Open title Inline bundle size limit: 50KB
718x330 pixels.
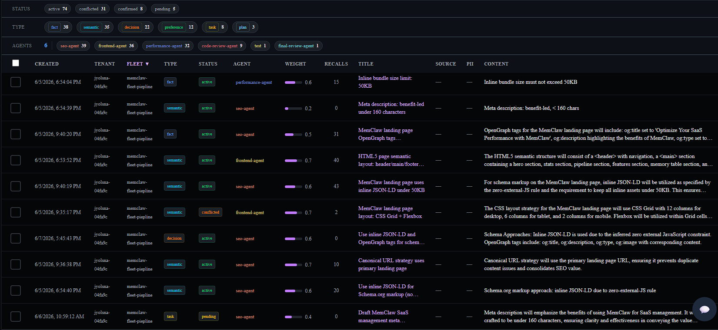385,82
